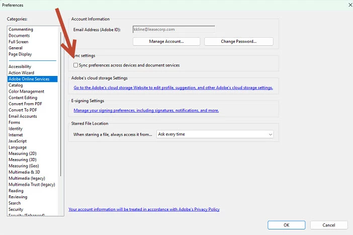Click the Manage Account button
Viewport: 353px width, 235px height.
[x=166, y=41]
